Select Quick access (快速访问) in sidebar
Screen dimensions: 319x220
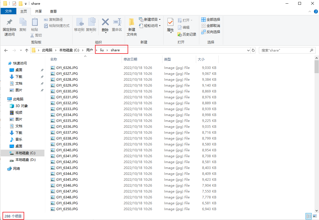coord(20,63)
